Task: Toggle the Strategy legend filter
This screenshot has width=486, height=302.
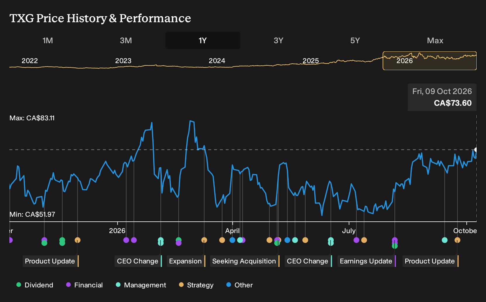Action: coord(196,285)
